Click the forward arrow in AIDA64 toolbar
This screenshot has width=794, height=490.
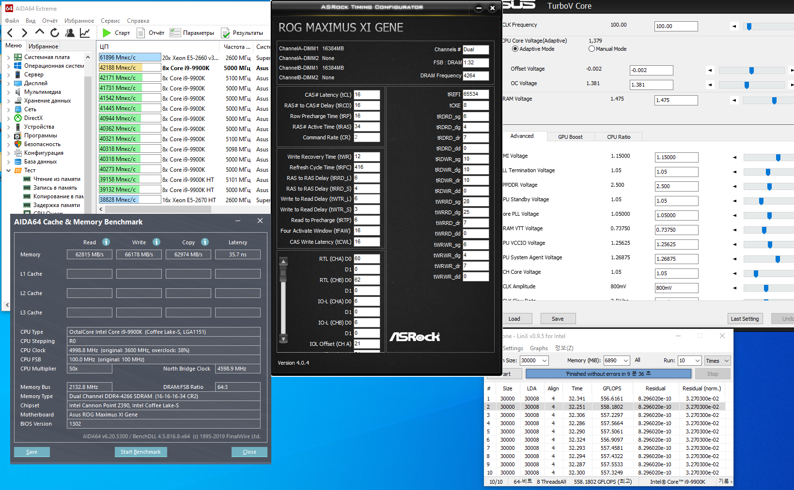[x=25, y=33]
